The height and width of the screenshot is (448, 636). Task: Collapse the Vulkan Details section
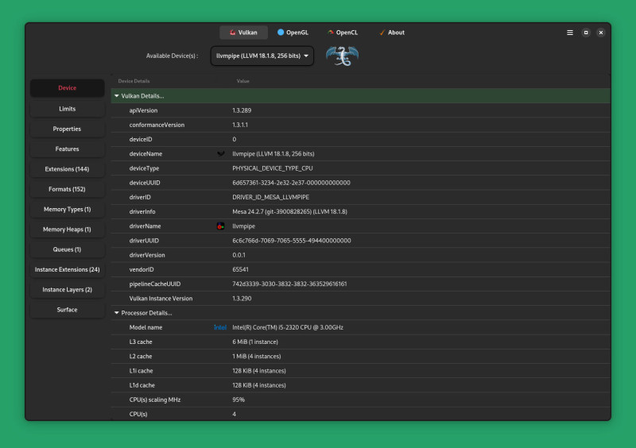(116, 96)
